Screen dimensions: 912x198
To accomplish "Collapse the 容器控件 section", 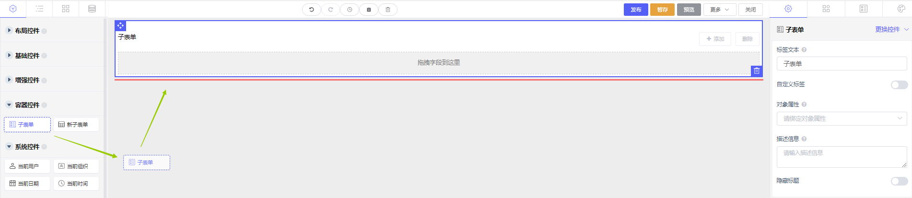I will tap(27, 105).
